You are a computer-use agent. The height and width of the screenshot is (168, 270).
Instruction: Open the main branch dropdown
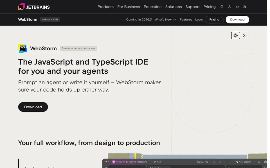click(159, 162)
